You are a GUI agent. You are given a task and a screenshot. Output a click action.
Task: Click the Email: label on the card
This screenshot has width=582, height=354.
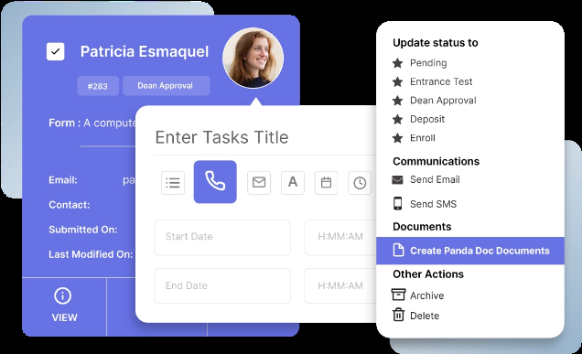point(63,180)
